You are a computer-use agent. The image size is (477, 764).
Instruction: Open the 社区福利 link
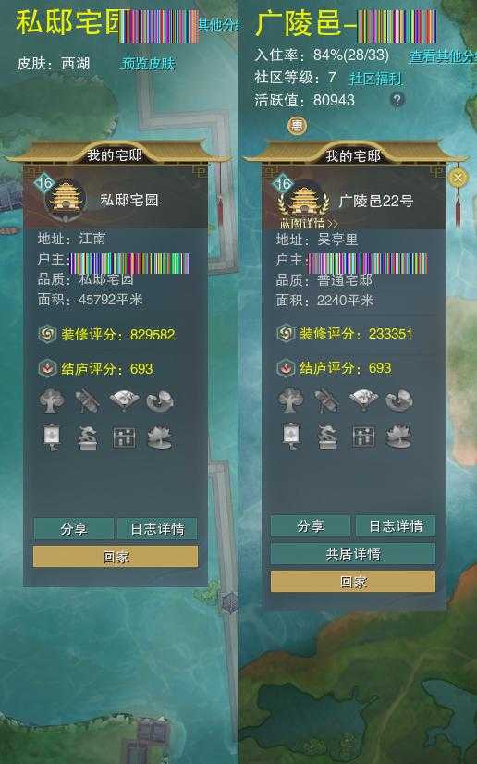coord(375,78)
